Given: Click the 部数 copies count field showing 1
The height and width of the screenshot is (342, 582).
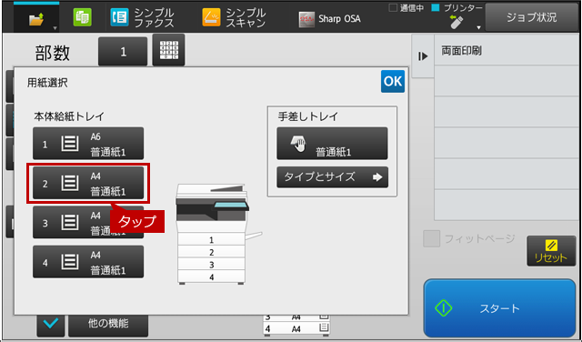Looking at the screenshot, I should pyautogui.click(x=123, y=52).
